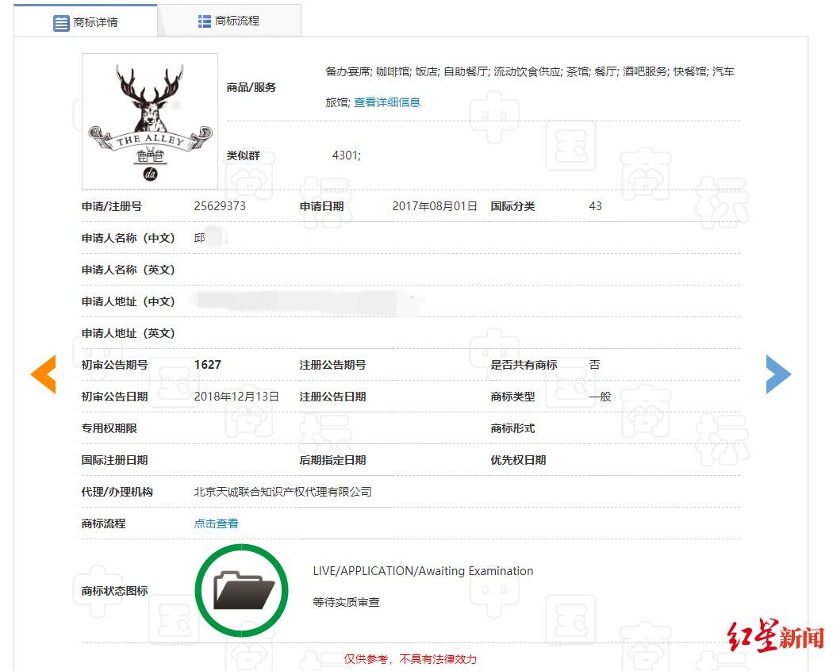Click 点击查看 link beside 商标流程
The image size is (833, 671).
click(x=217, y=523)
